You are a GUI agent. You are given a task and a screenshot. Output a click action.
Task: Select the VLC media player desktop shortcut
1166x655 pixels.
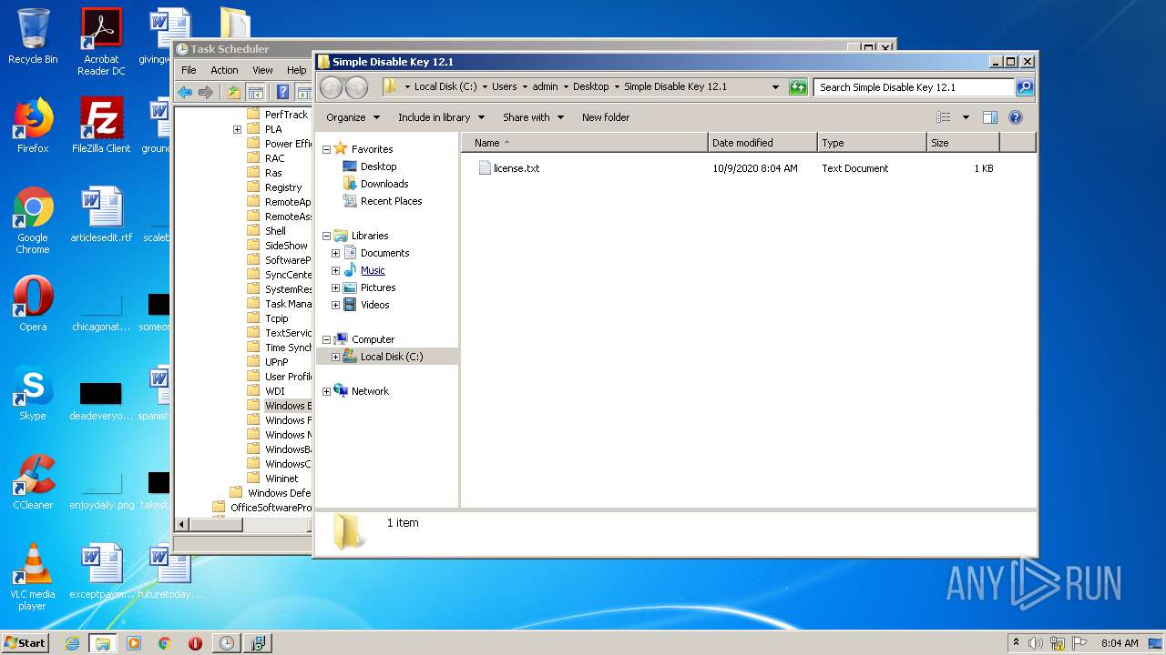[33, 577]
